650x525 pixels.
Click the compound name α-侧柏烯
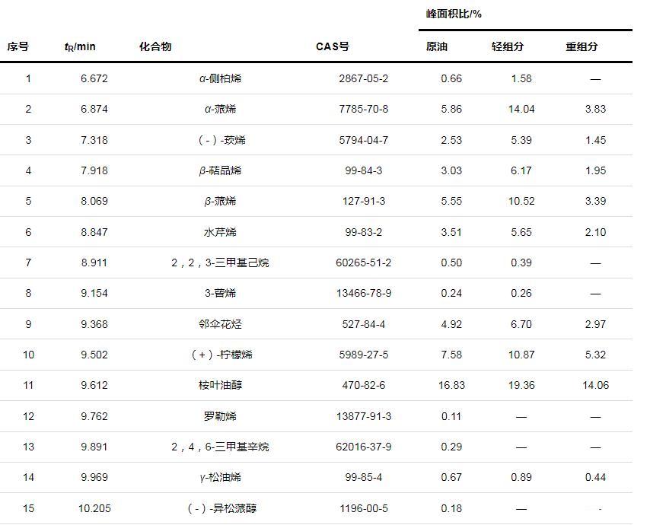(x=220, y=78)
